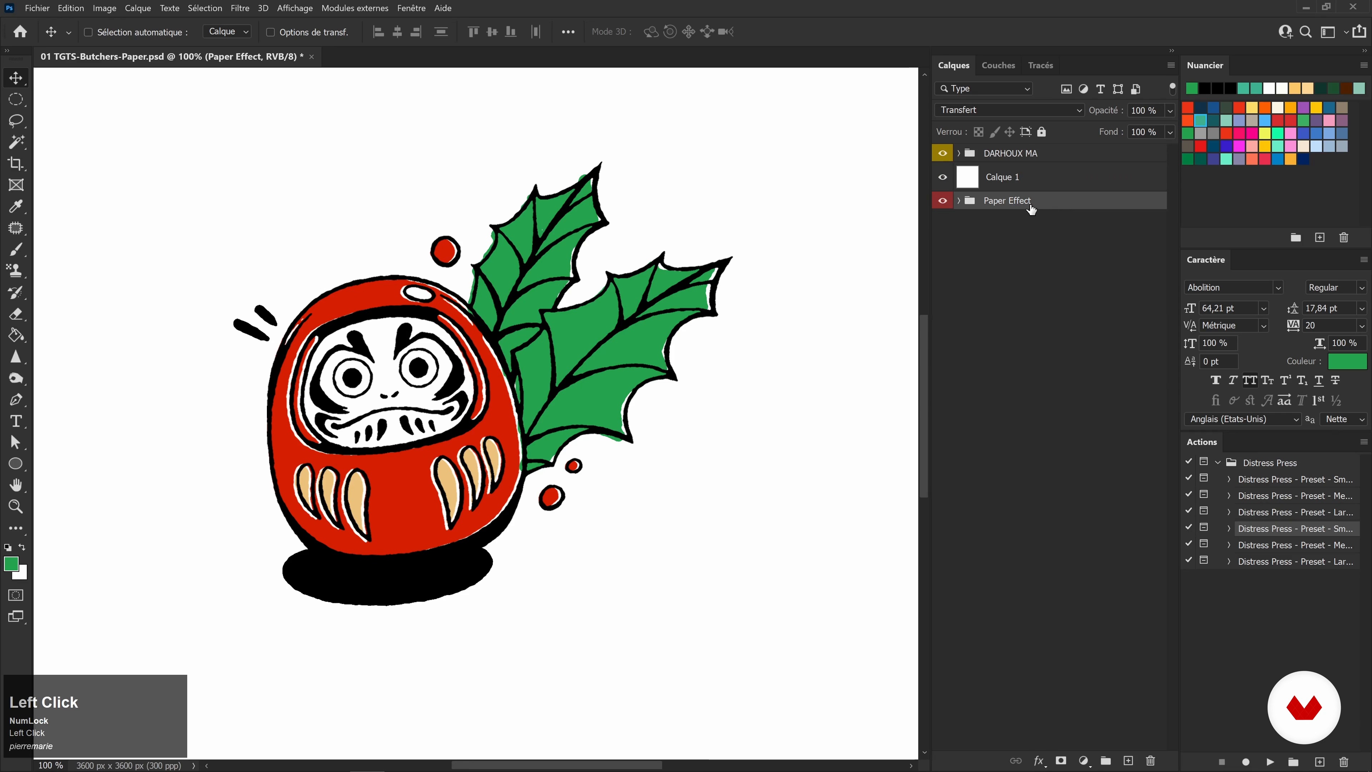Select the Crop tool
This screenshot has height=772, width=1372.
click(x=16, y=164)
